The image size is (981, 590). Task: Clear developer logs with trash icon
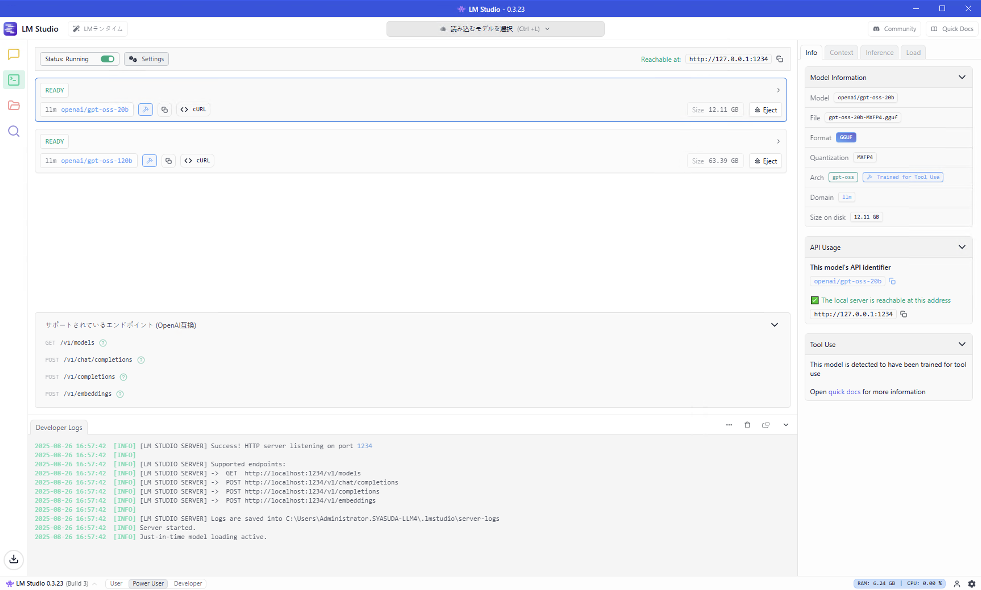click(x=747, y=425)
